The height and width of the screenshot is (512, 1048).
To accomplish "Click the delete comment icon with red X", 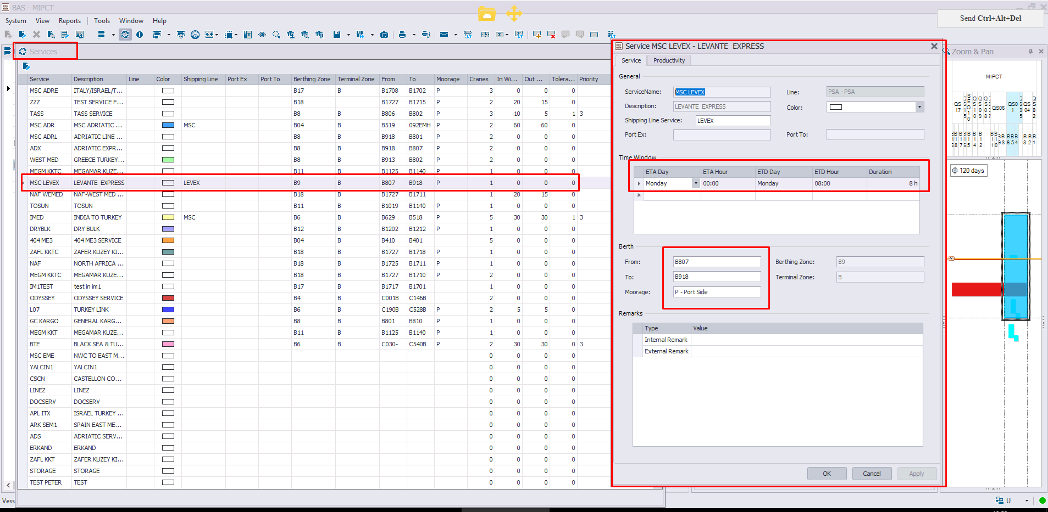I will [551, 35].
